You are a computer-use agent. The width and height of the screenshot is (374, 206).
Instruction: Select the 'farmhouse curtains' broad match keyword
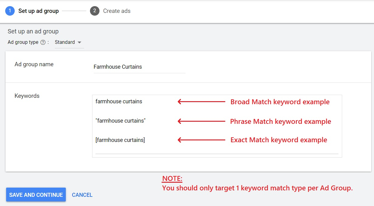click(x=119, y=101)
